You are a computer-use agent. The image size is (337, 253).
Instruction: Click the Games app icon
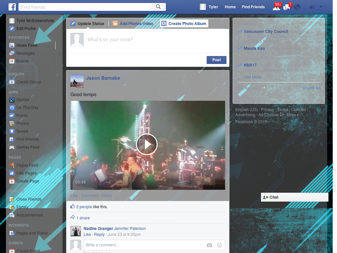pos(12,100)
